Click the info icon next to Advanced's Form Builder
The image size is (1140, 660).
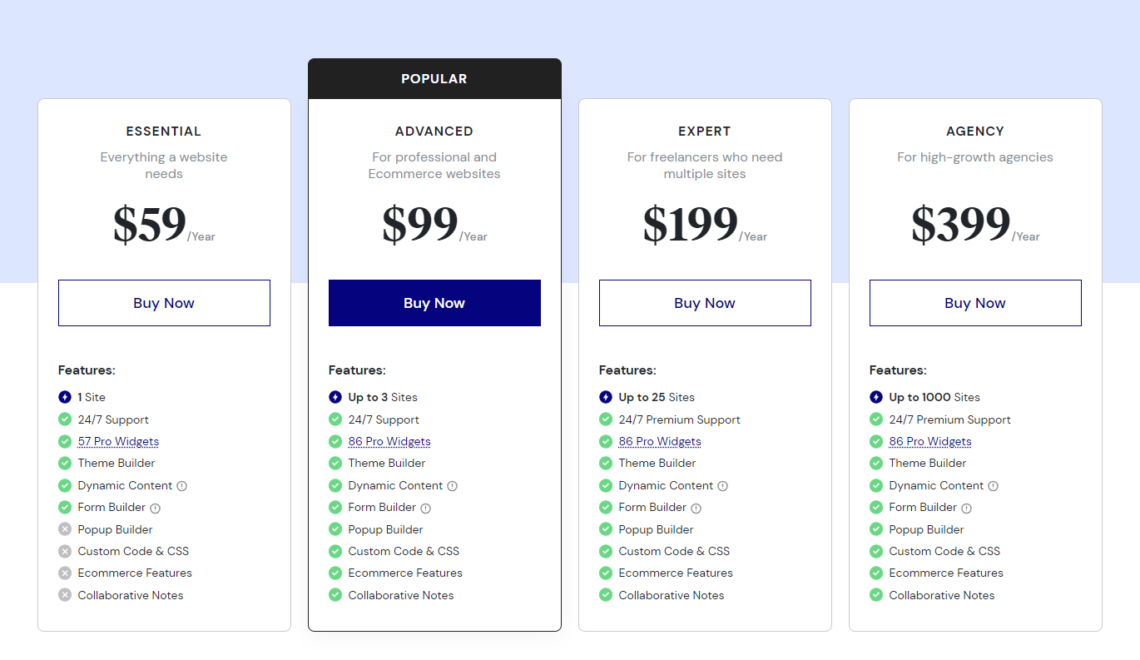tap(425, 508)
